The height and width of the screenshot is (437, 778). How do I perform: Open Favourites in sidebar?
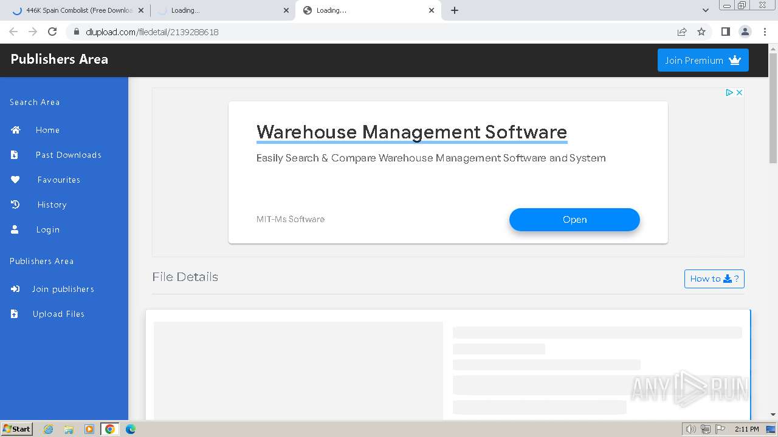pos(58,180)
